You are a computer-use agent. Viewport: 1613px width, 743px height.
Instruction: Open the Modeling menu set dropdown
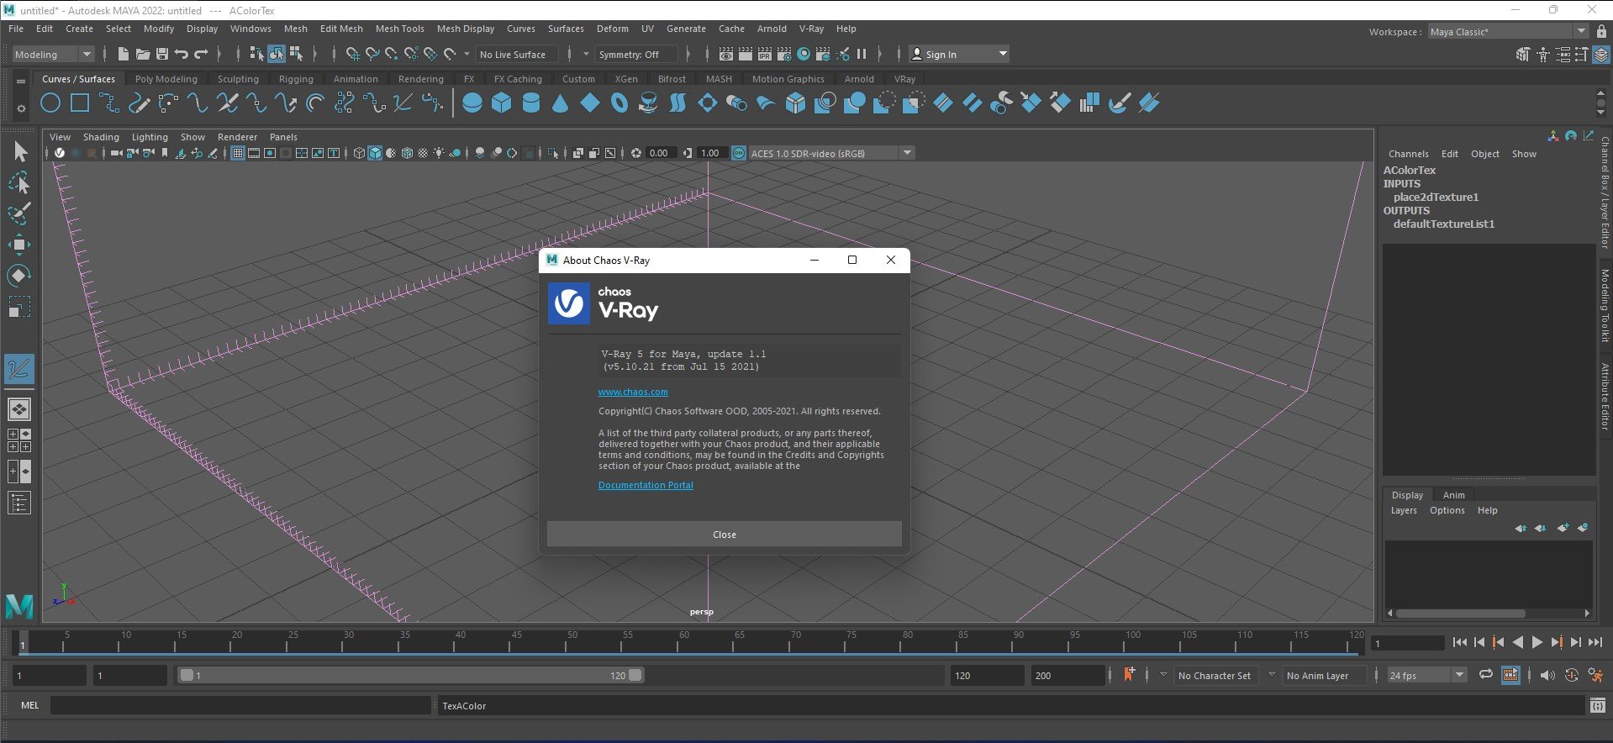pyautogui.click(x=53, y=54)
